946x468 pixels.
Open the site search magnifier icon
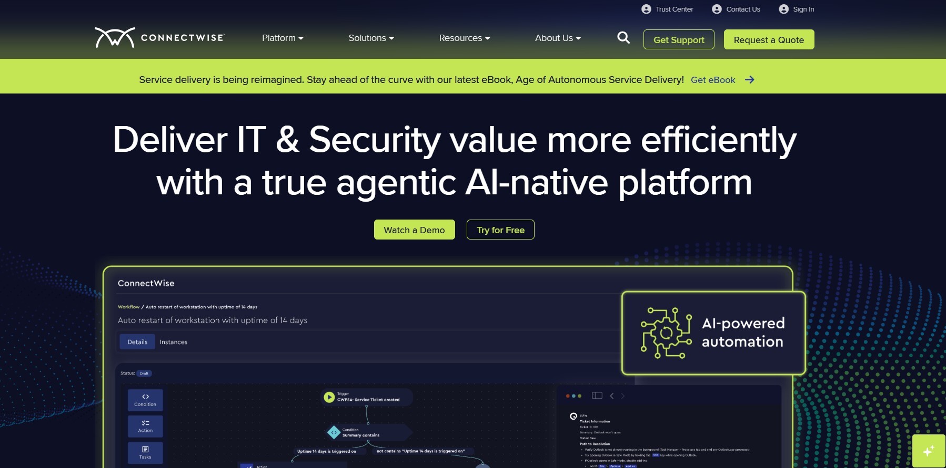point(623,38)
